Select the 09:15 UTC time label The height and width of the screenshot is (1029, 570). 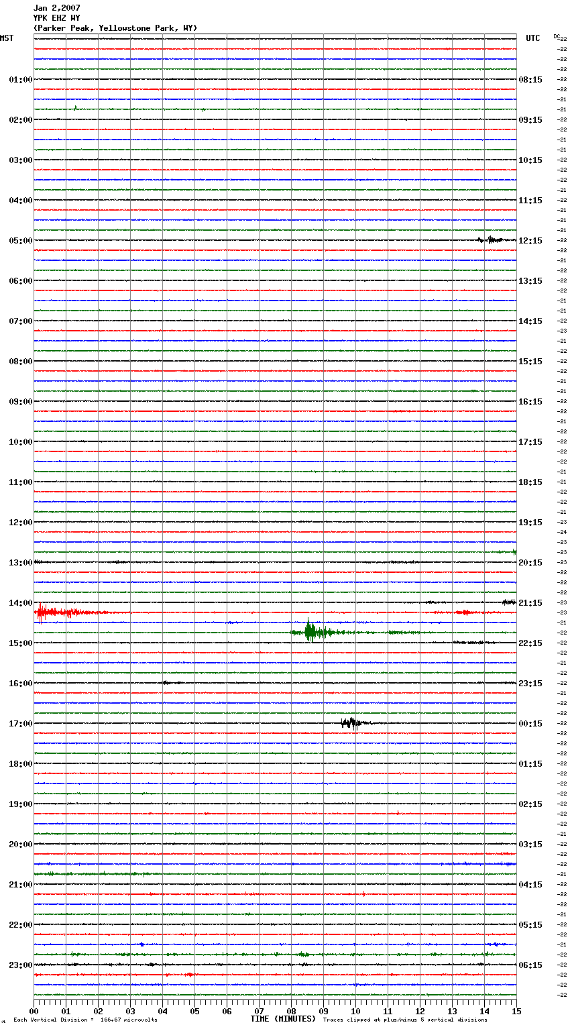point(530,120)
